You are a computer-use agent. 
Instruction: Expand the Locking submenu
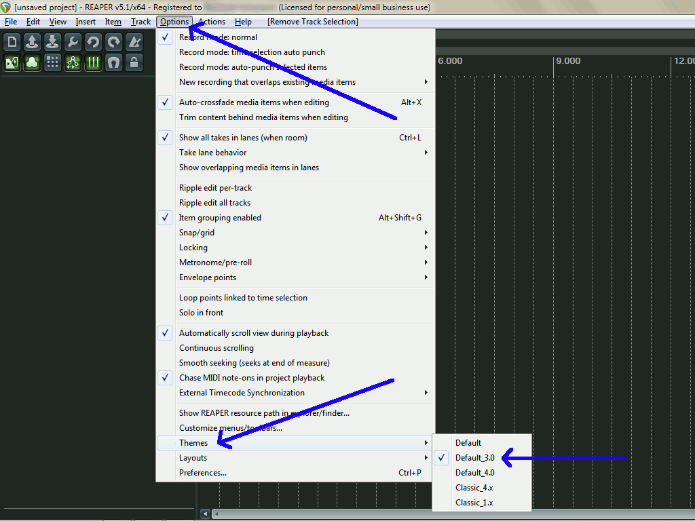pyautogui.click(x=295, y=248)
